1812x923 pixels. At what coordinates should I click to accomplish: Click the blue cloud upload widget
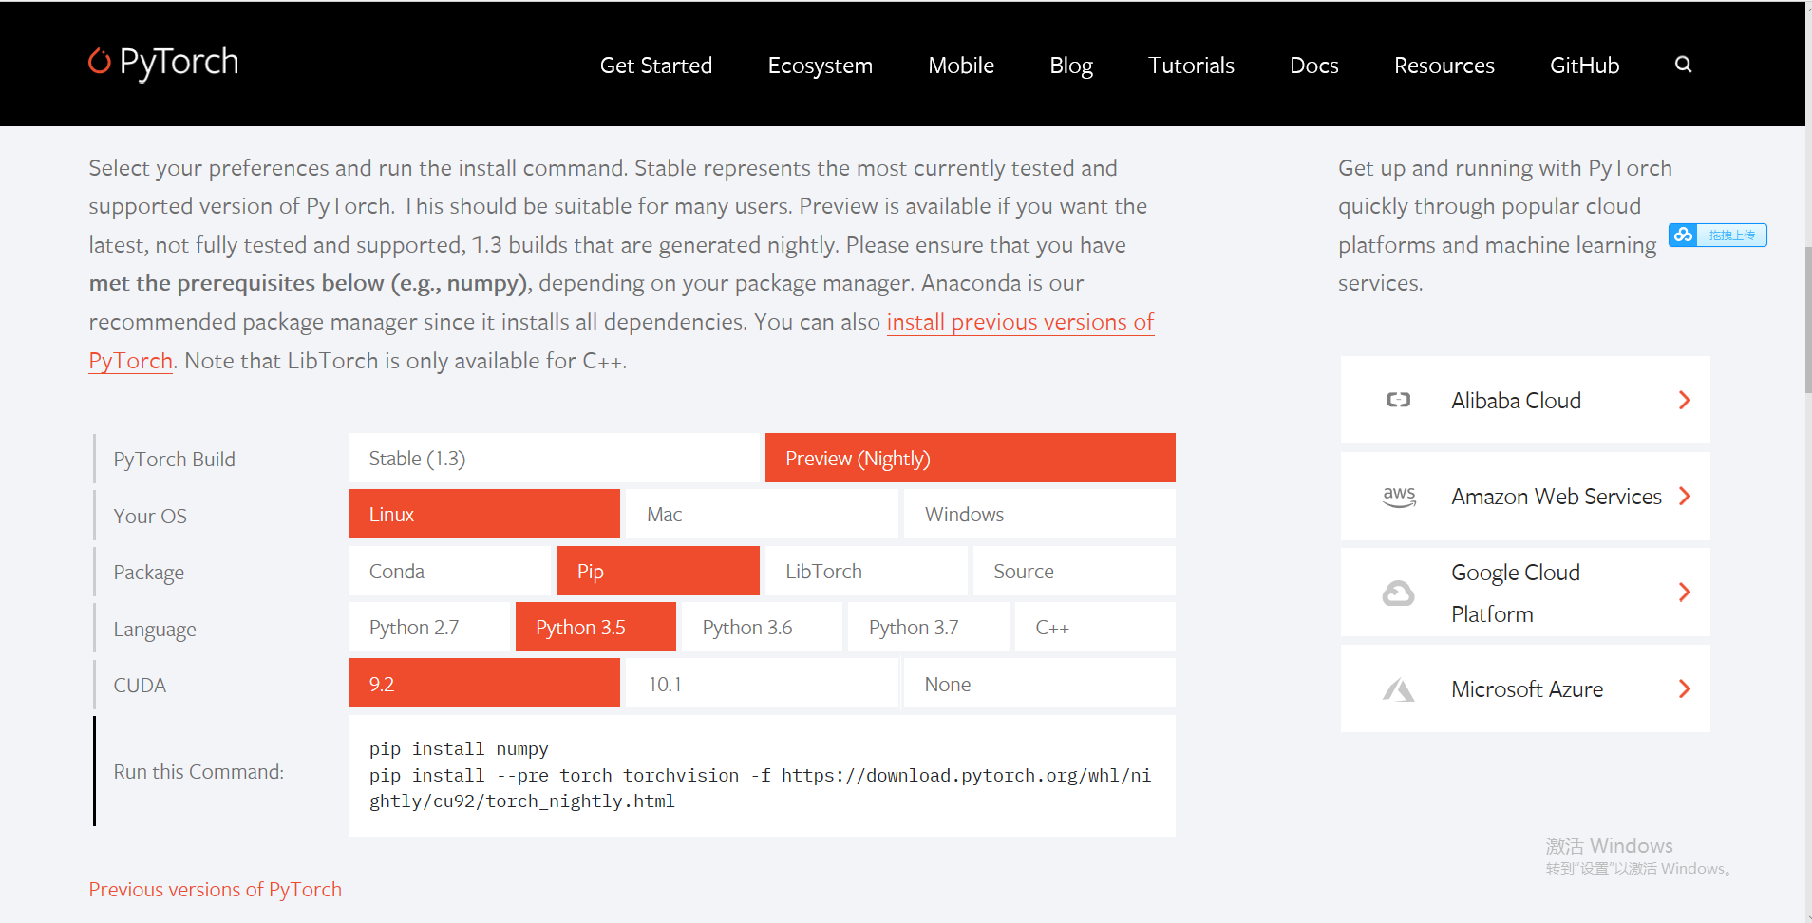1717,235
